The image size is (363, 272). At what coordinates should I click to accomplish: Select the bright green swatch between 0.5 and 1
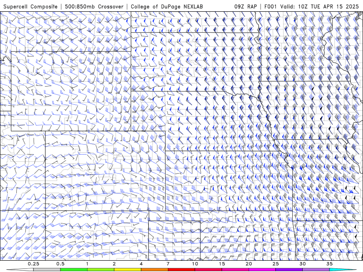click(x=74, y=270)
